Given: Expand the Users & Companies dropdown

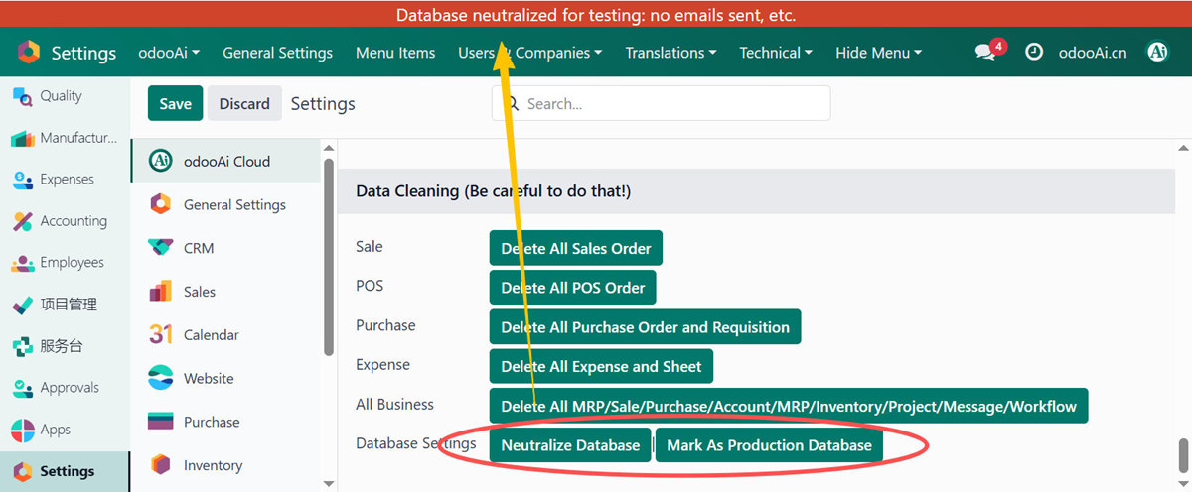Looking at the screenshot, I should tap(529, 53).
